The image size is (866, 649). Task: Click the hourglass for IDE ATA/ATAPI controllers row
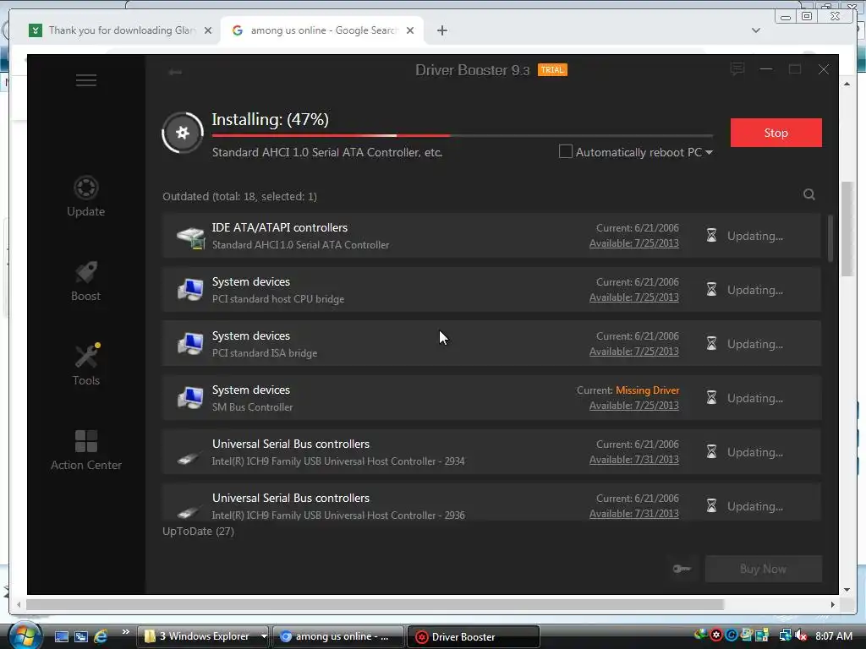(711, 236)
